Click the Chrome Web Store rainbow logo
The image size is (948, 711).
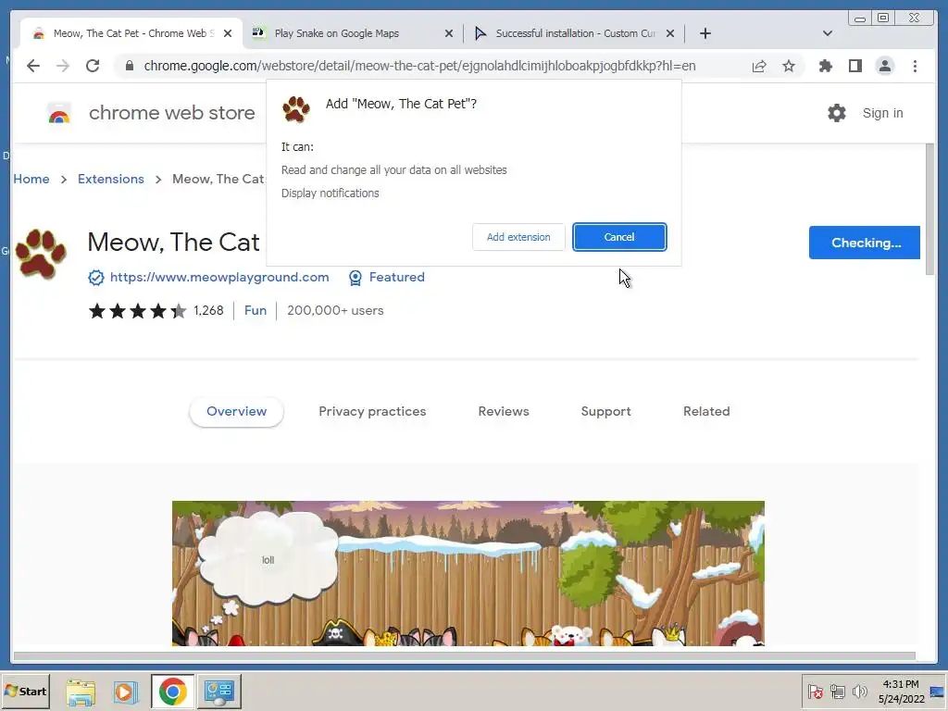coord(59,113)
